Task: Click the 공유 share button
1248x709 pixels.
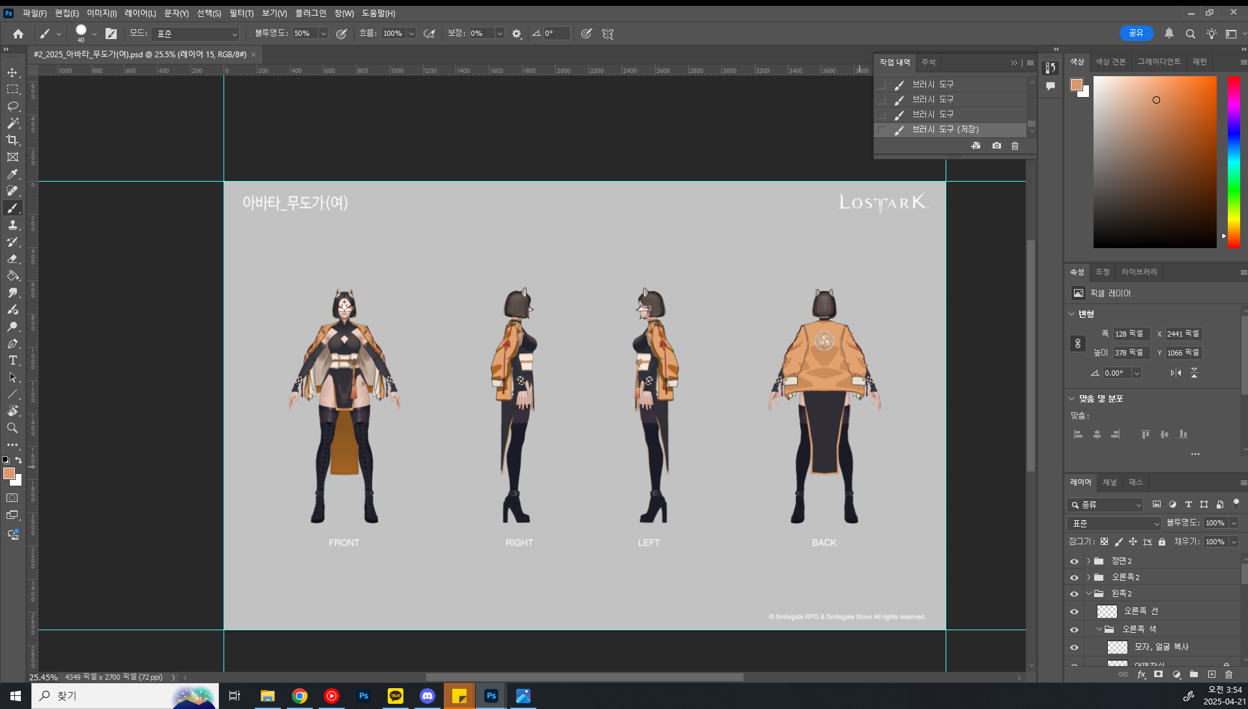Action: click(x=1136, y=33)
